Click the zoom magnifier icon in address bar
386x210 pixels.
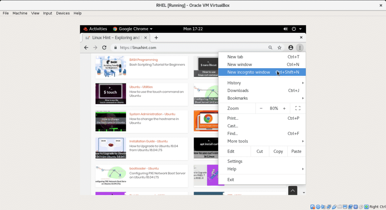pos(270,48)
